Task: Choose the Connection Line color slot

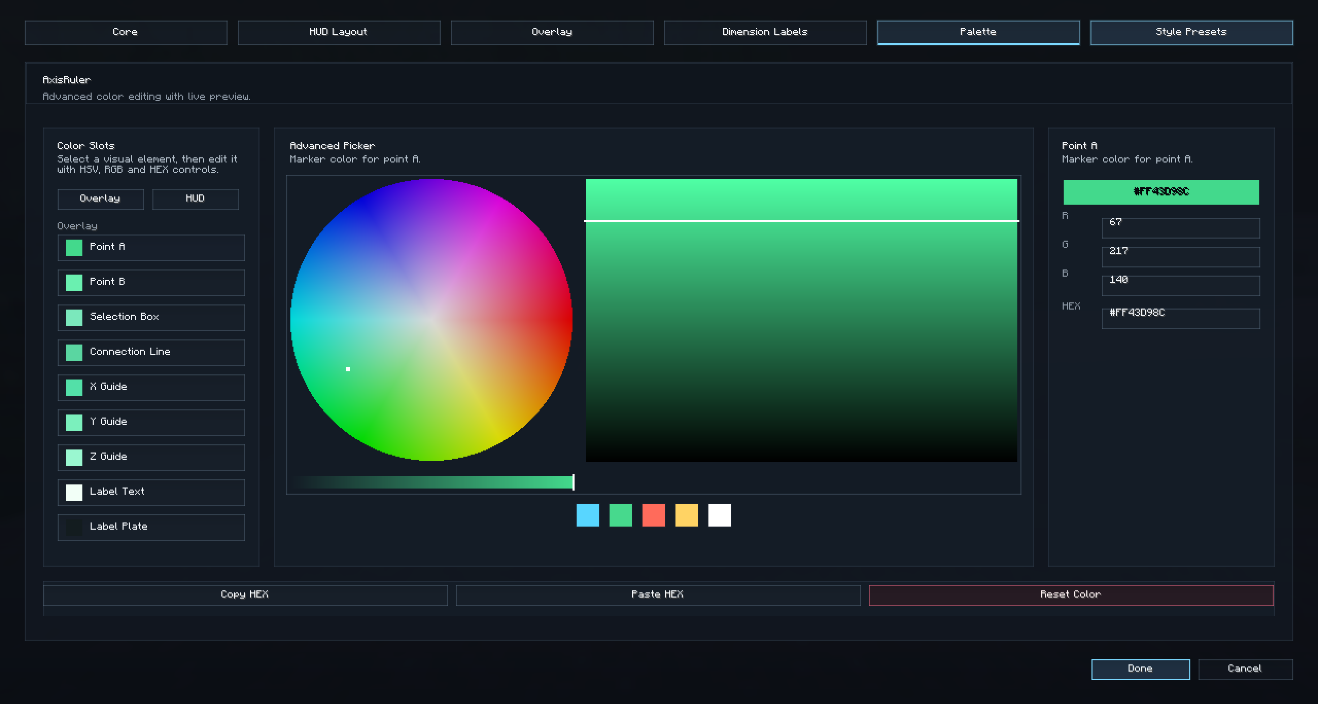Action: coord(151,352)
